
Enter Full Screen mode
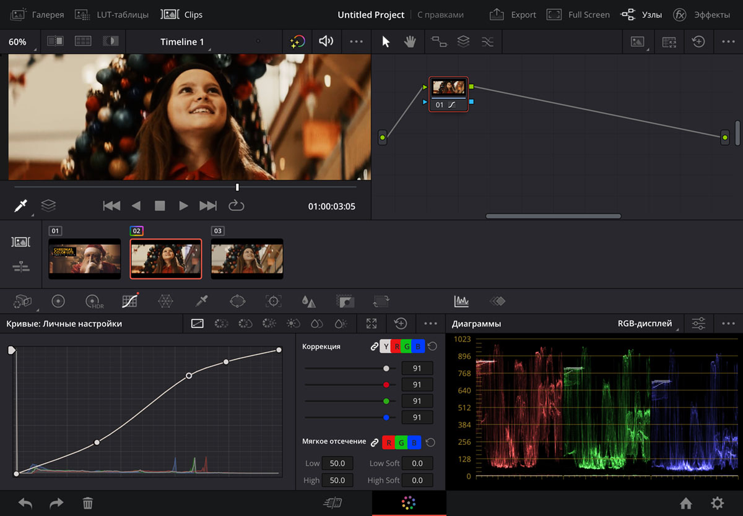578,14
